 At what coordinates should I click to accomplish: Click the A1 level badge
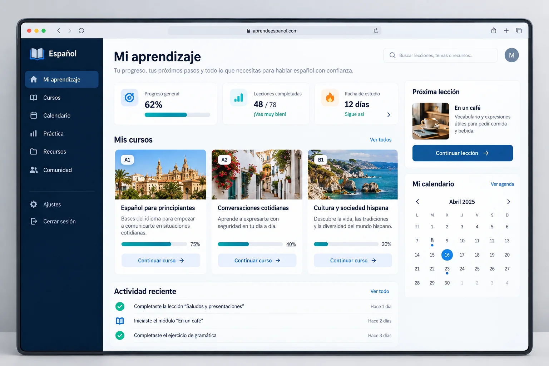click(x=127, y=160)
